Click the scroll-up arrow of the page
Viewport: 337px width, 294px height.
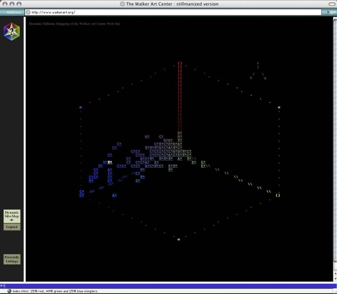point(335,273)
